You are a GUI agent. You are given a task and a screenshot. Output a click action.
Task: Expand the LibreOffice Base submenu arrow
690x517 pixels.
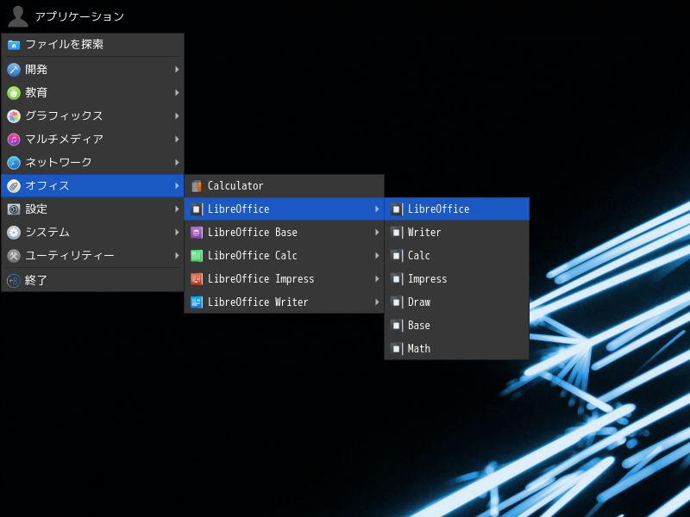click(x=377, y=233)
